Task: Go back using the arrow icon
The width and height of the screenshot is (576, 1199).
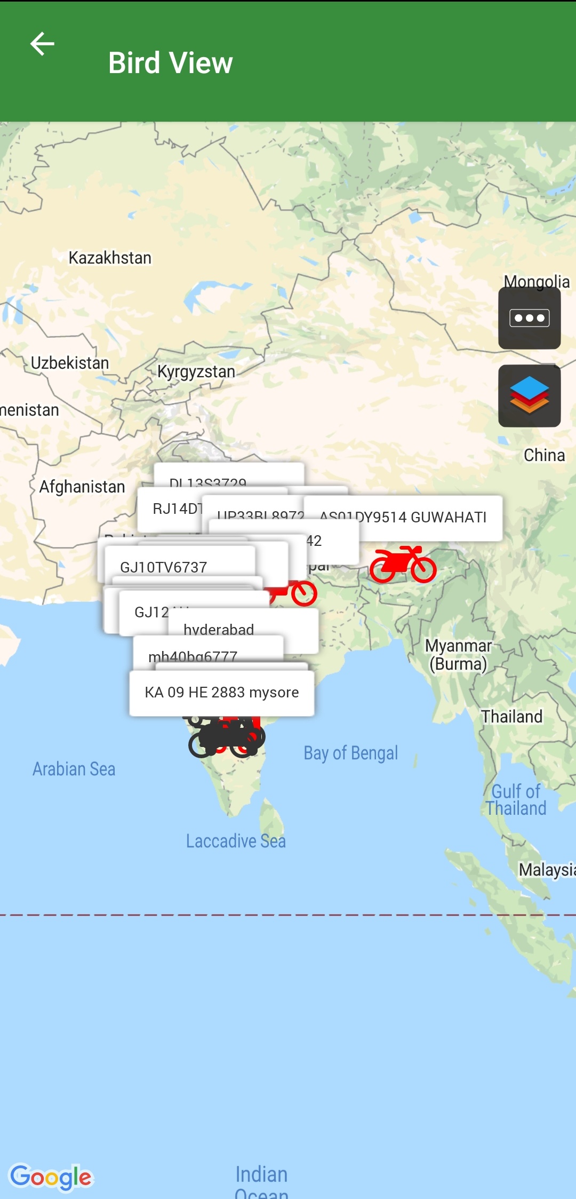Action: (42, 44)
